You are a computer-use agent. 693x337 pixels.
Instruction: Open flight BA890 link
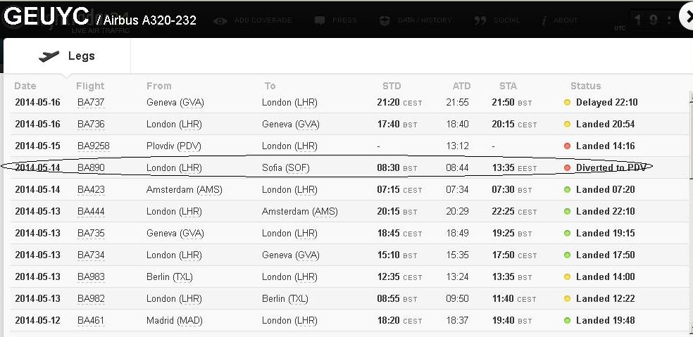90,168
